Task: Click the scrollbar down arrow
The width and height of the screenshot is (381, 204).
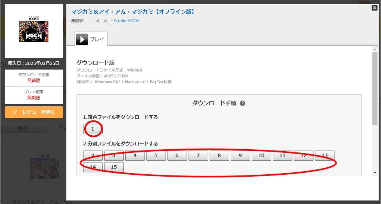Action: (375, 172)
